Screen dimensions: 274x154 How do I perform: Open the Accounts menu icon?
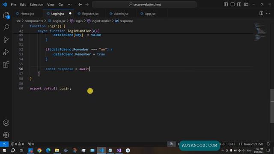coord(6,123)
